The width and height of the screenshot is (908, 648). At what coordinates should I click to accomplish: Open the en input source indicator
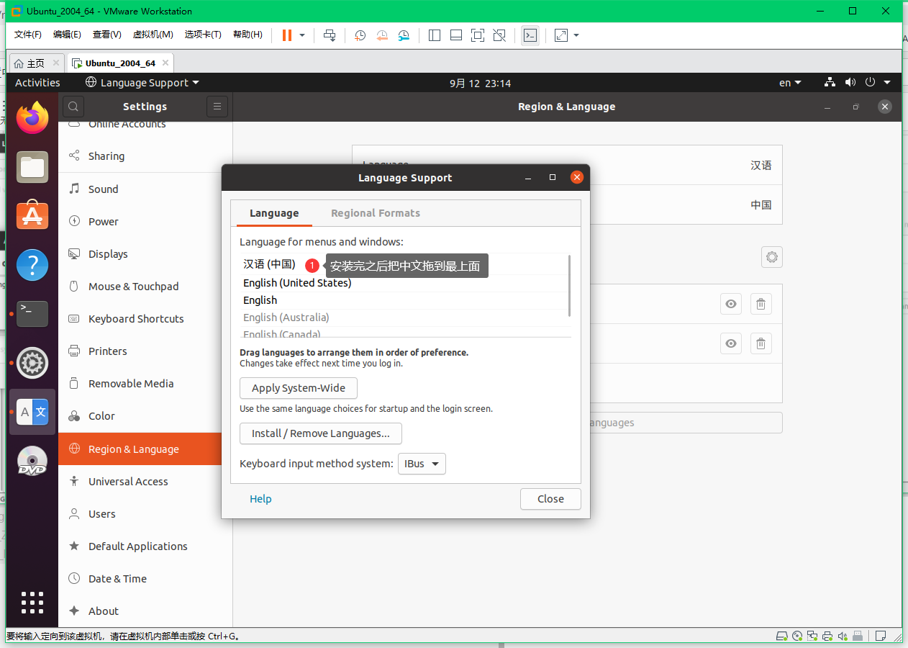[x=790, y=83]
